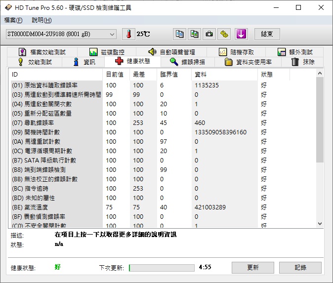Click the list scrollbar down arrow
This screenshot has width=333, height=283.
coord(320,224)
